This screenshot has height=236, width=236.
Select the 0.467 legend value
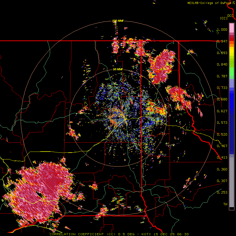(222, 146)
